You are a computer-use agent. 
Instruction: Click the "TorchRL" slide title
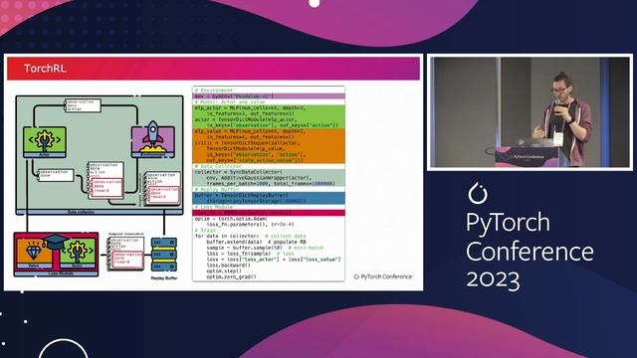45,69
